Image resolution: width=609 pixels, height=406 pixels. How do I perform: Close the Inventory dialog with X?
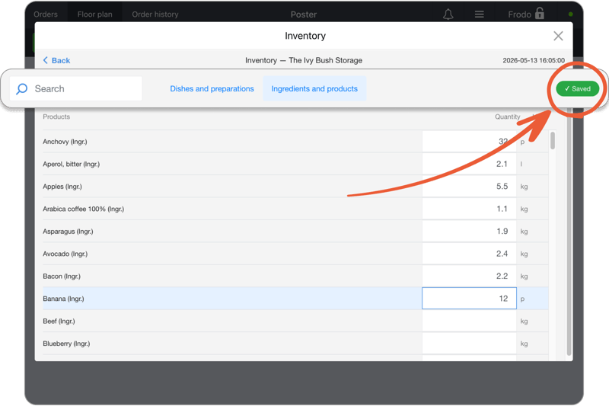click(558, 36)
